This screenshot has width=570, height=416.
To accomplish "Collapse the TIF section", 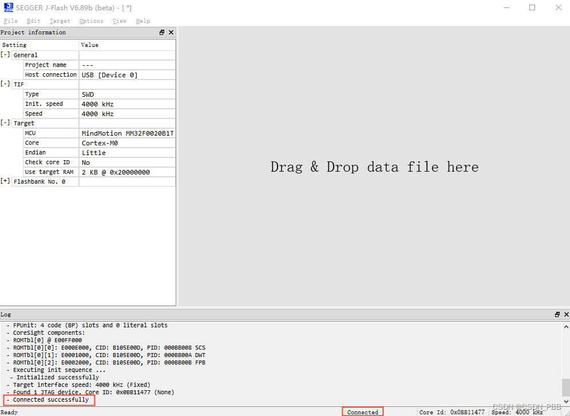I will click(6, 84).
